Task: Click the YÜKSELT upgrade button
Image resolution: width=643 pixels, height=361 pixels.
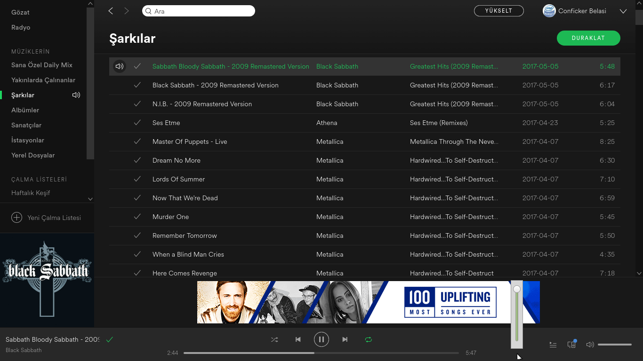Action: 499,11
